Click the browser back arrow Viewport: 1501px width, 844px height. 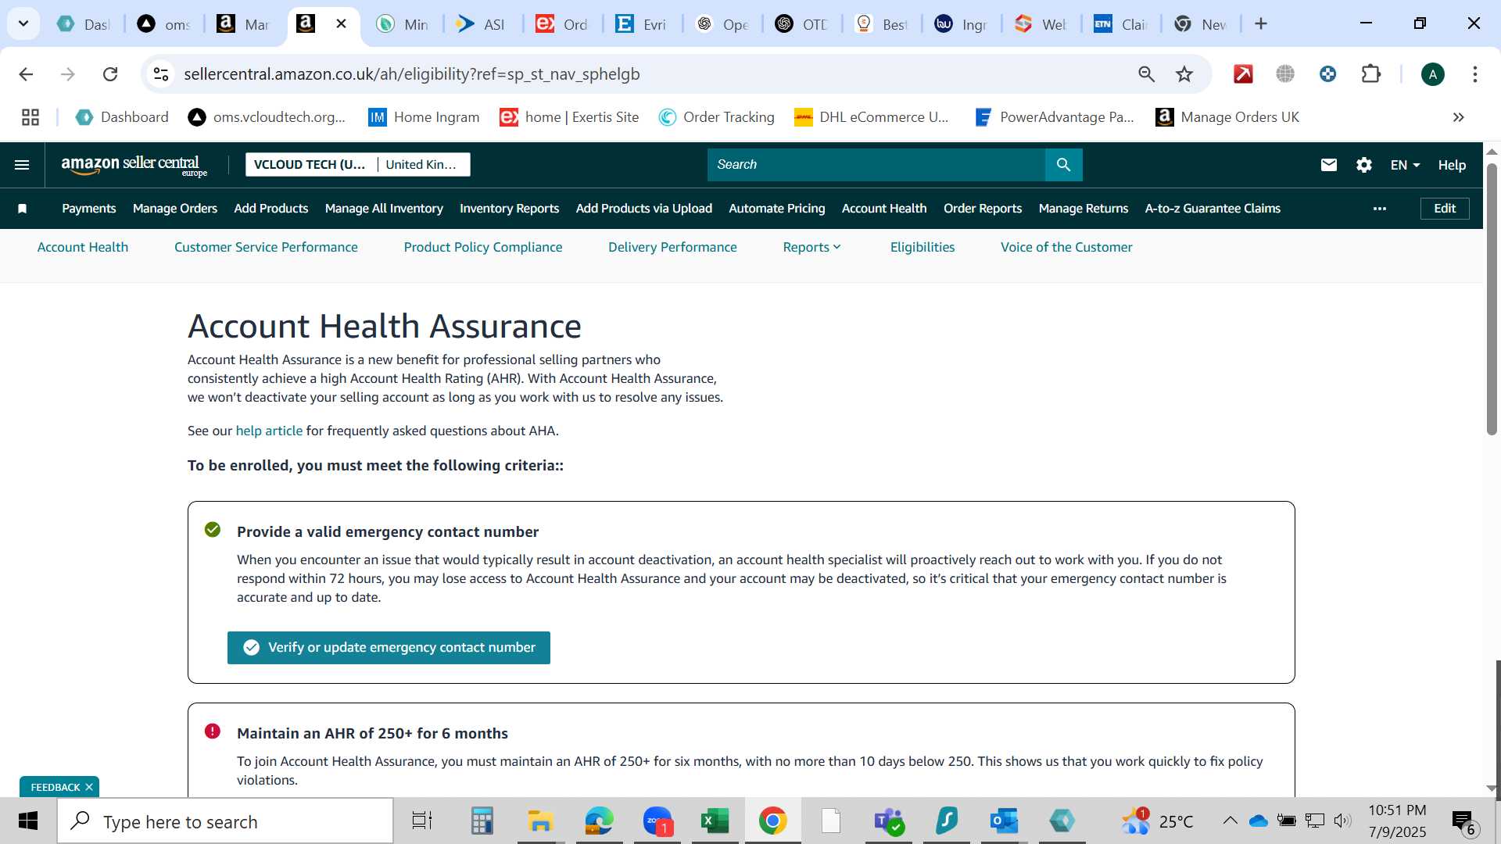pos(26,74)
